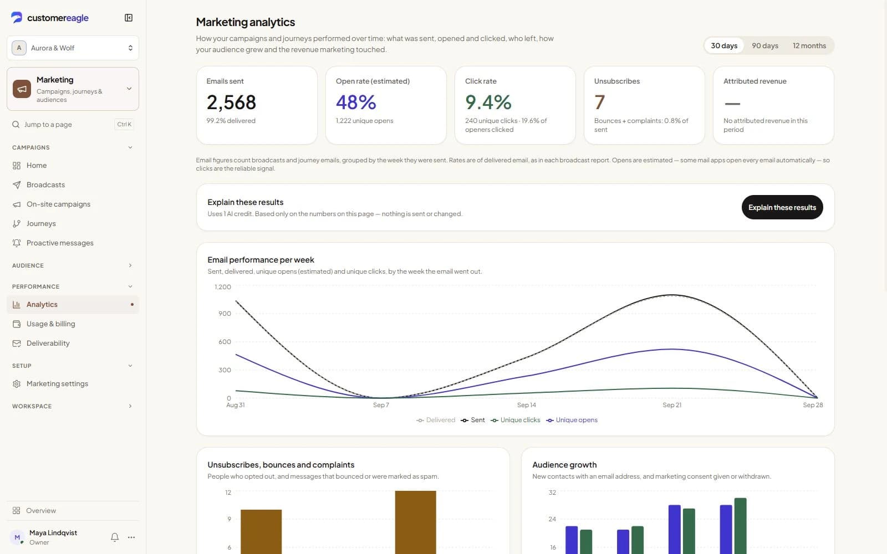This screenshot has height=554, width=887.
Task: Click the Deliverability envelope icon
Action: click(17, 343)
